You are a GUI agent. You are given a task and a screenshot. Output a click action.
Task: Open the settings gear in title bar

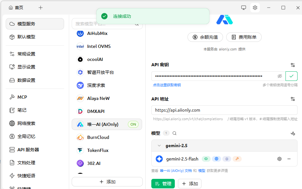(x=255, y=8)
